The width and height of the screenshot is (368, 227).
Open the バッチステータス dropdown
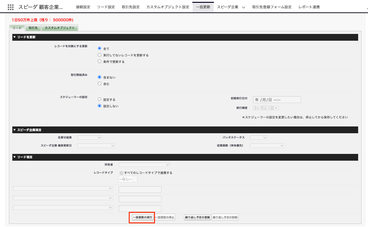pyautogui.click(x=259, y=138)
